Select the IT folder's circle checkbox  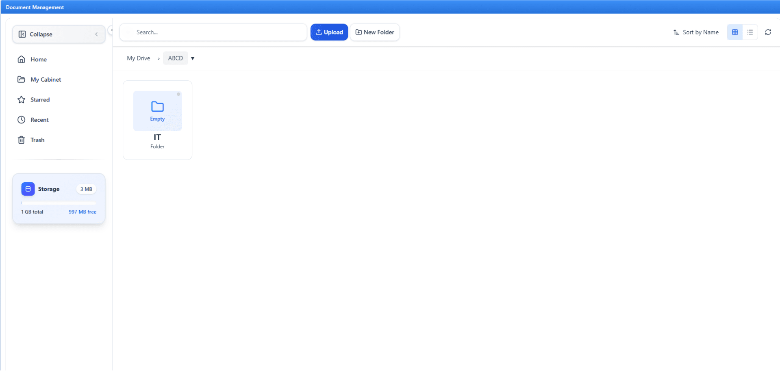click(178, 94)
